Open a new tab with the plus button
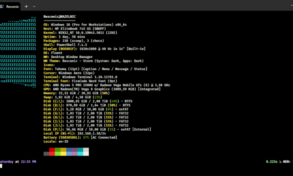The image size is (293, 176). [x=26, y=6]
